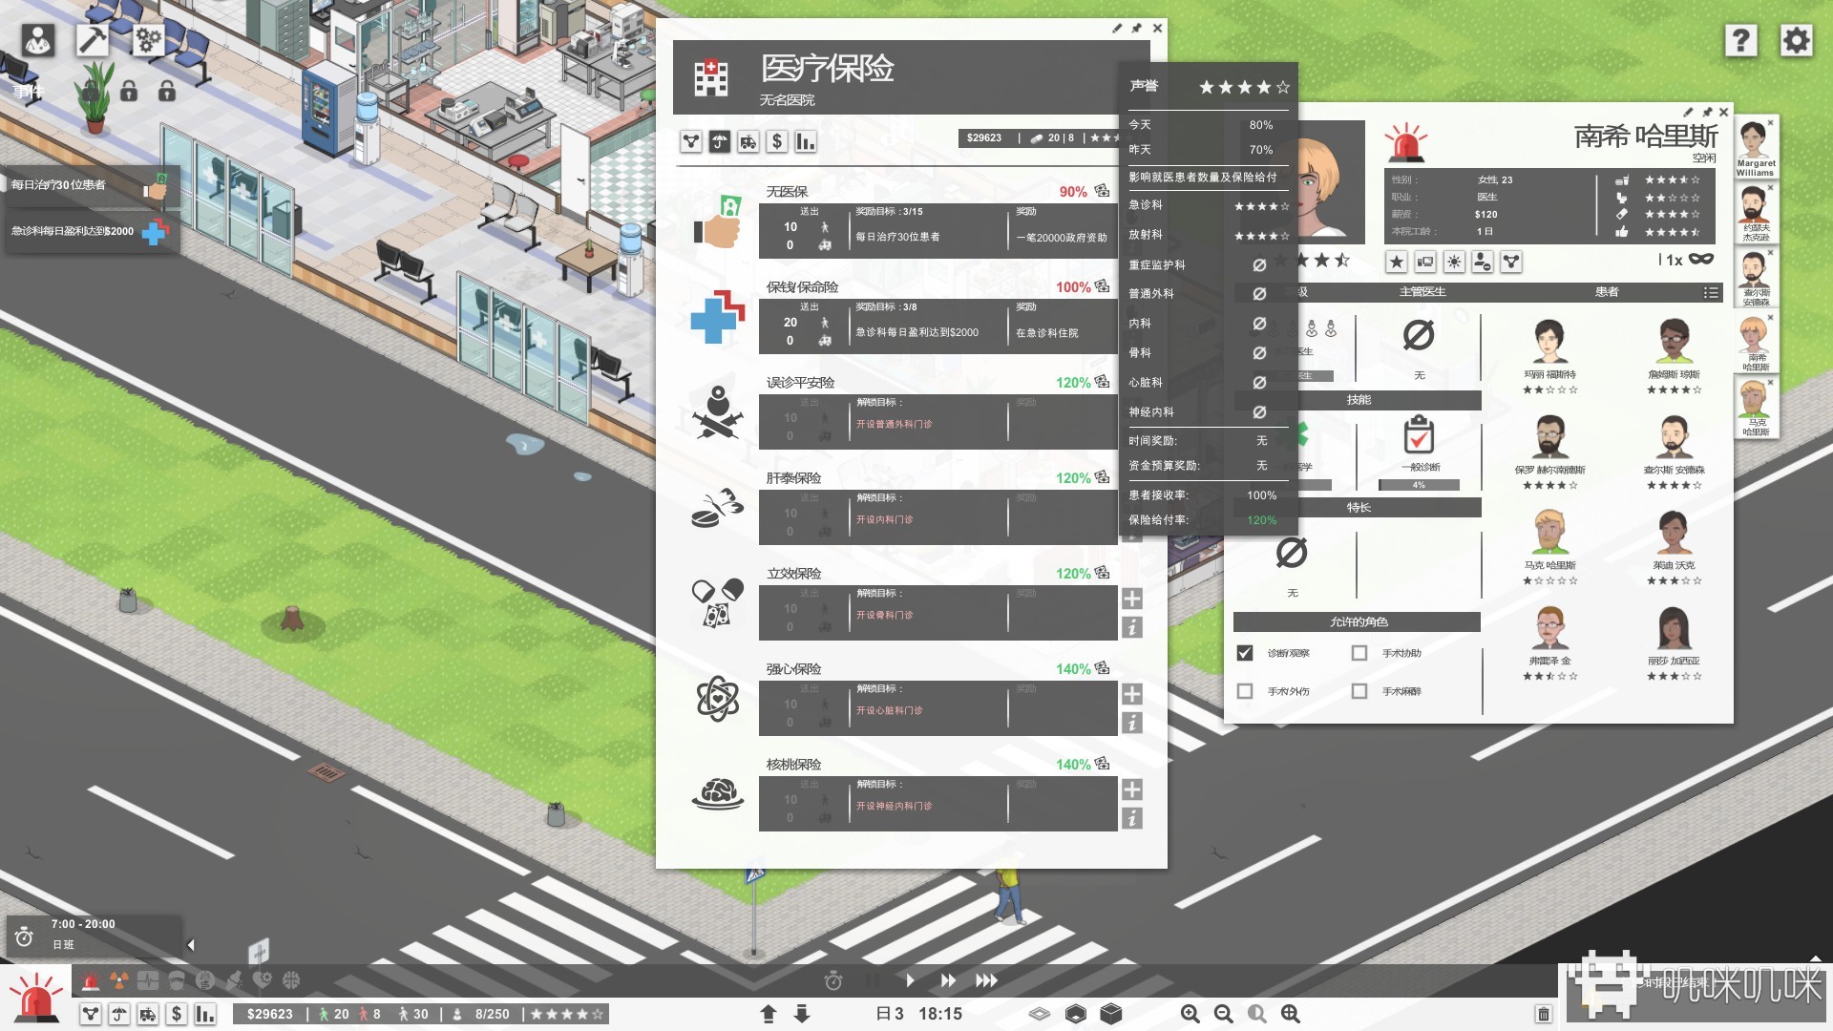Show info for 强心保险 insurance
The height and width of the screenshot is (1031, 1833).
[1132, 723]
